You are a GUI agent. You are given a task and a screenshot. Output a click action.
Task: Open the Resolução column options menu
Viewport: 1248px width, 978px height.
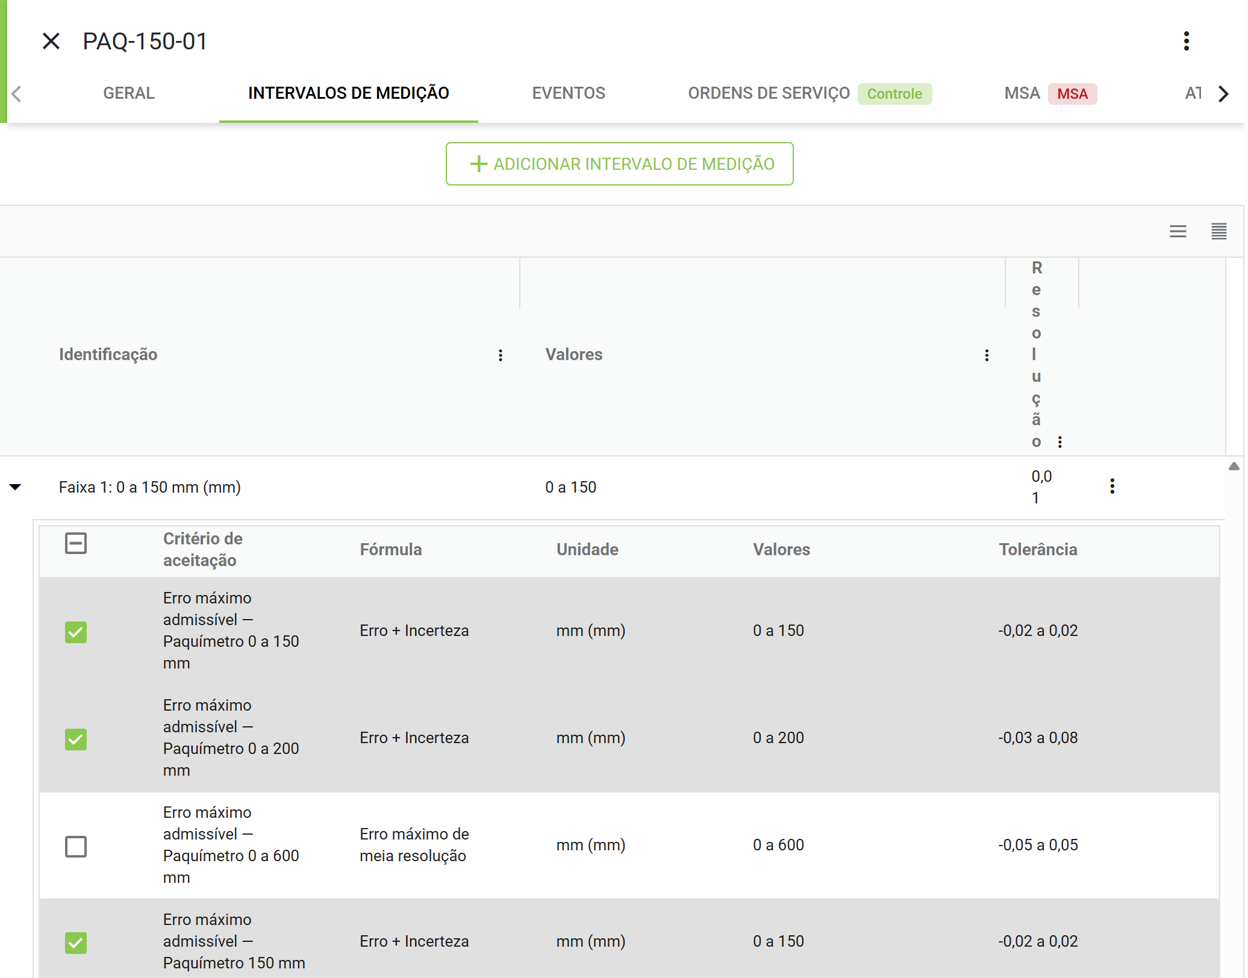1059,441
